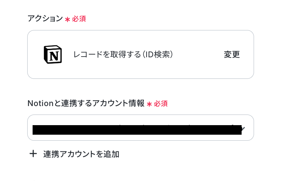This screenshot has width=299, height=181.
Task: Expand the account dropdown chevron arrow
Action: point(243,128)
